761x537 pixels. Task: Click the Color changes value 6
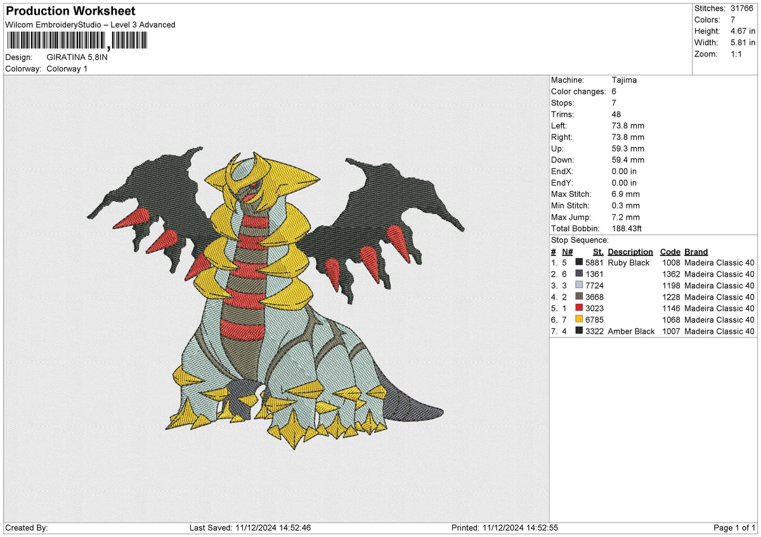tap(614, 92)
